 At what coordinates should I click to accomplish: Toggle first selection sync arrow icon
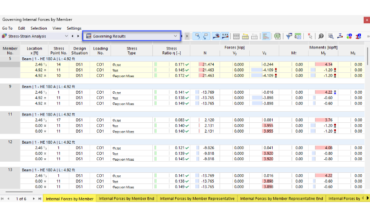pos(197,36)
